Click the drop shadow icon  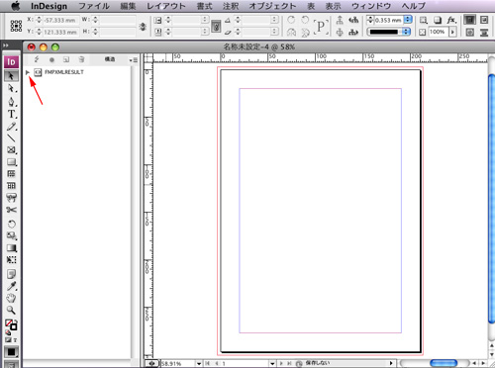point(438,20)
